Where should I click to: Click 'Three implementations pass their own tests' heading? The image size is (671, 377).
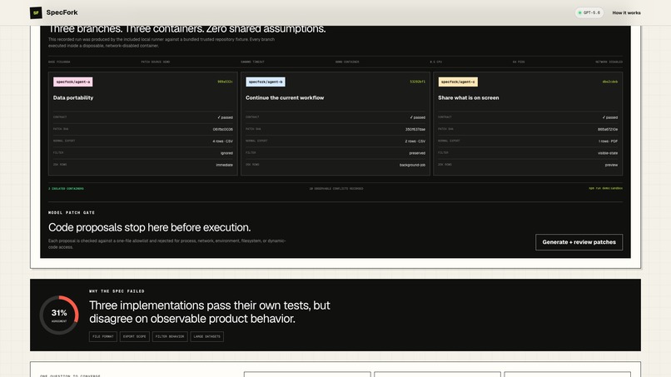click(210, 312)
